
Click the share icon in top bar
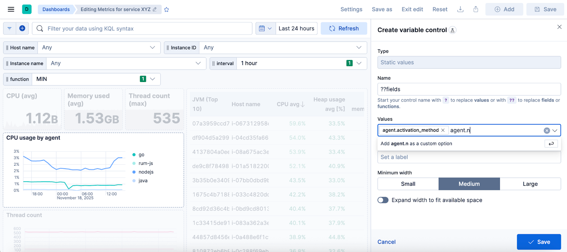(x=476, y=9)
